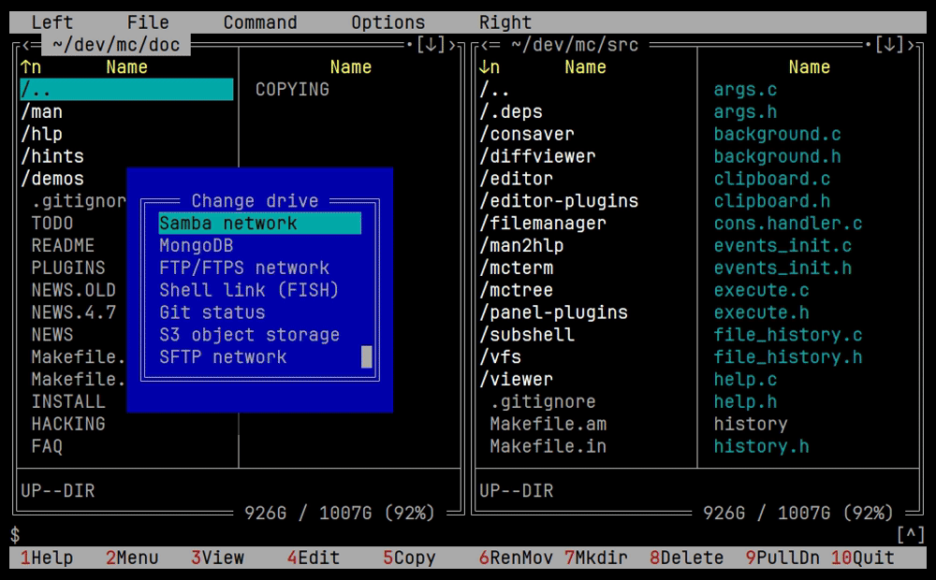Choose FTP/FTPS network entry
This screenshot has height=580, width=936.
244,268
